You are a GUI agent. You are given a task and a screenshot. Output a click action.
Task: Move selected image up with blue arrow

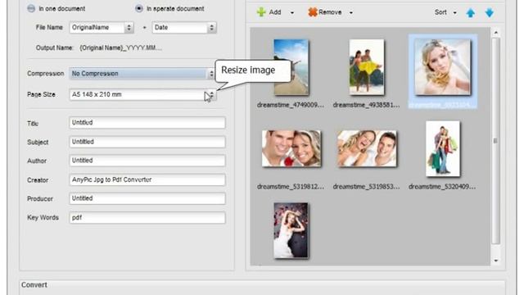tap(471, 13)
